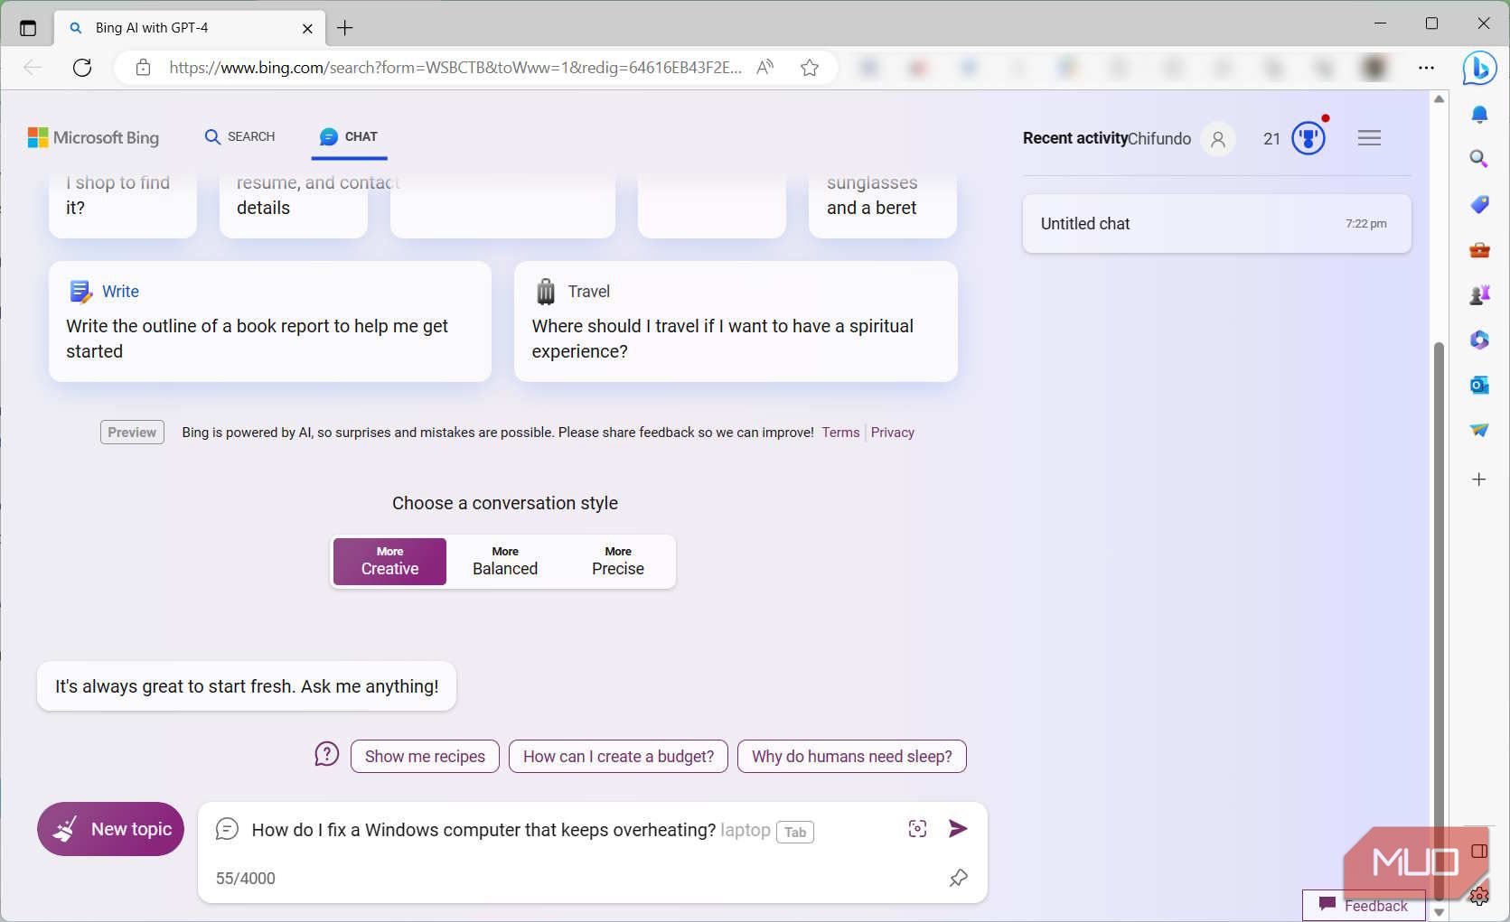
Task: Select the More Balanced conversation style
Action: 504,561
